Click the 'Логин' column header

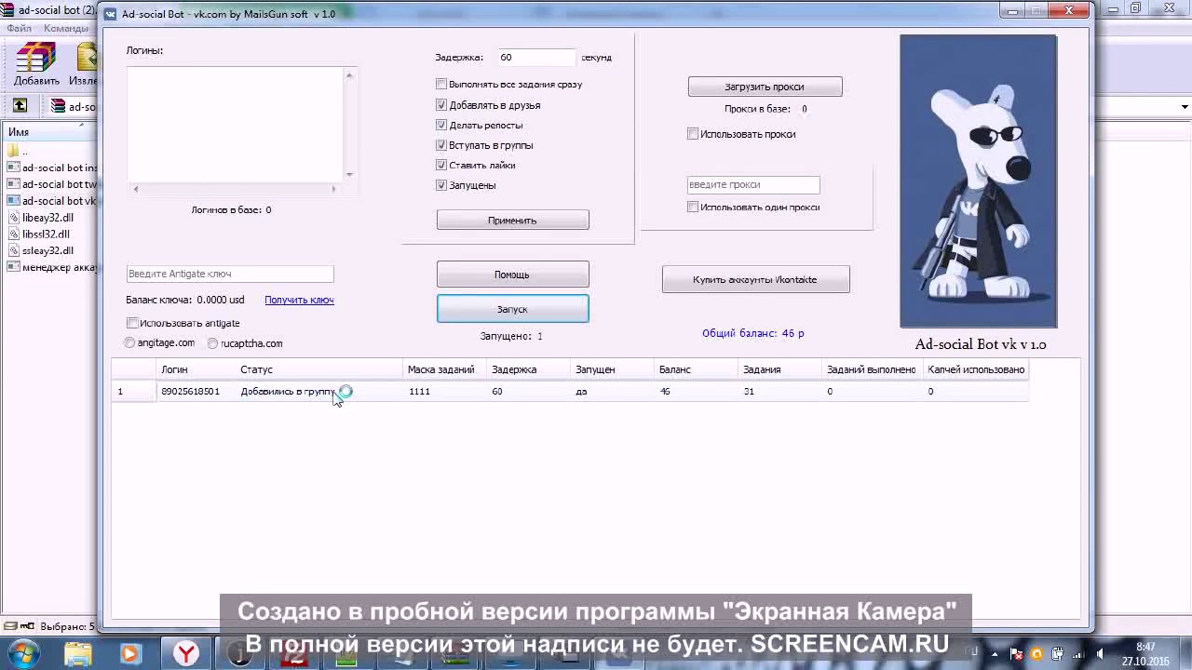(196, 369)
